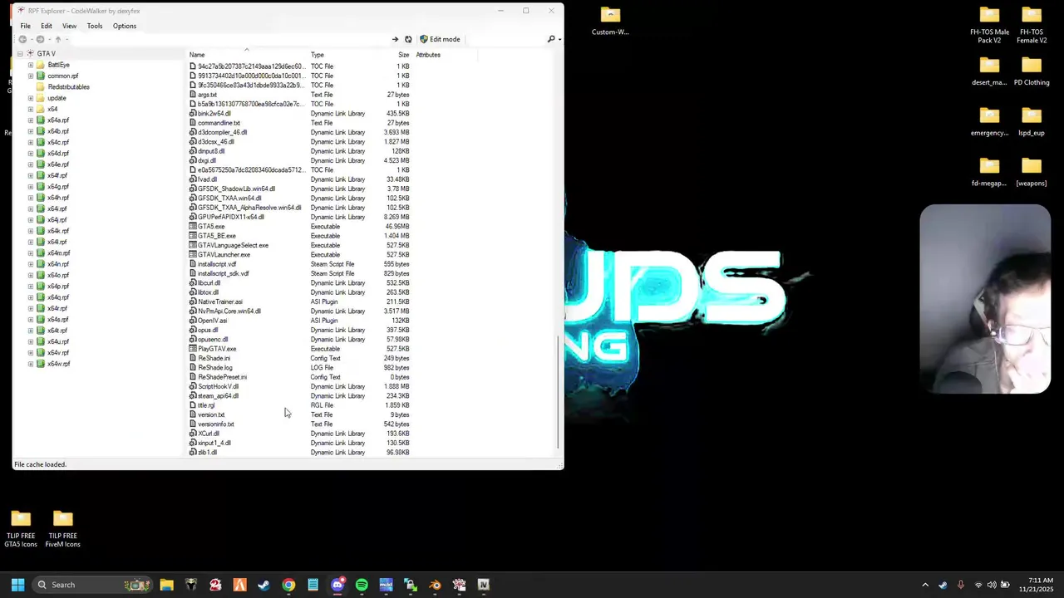Select the steam_api64.dll file row
The image size is (1064, 598).
pos(299,396)
